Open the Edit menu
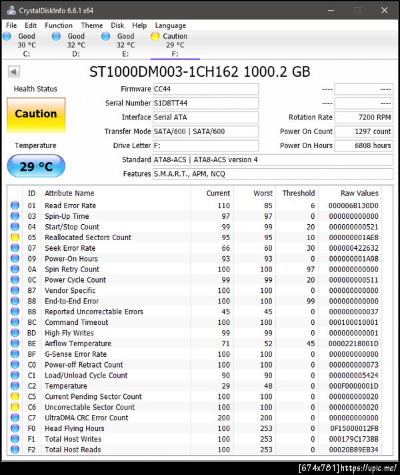The width and height of the screenshot is (400, 475). click(31, 25)
